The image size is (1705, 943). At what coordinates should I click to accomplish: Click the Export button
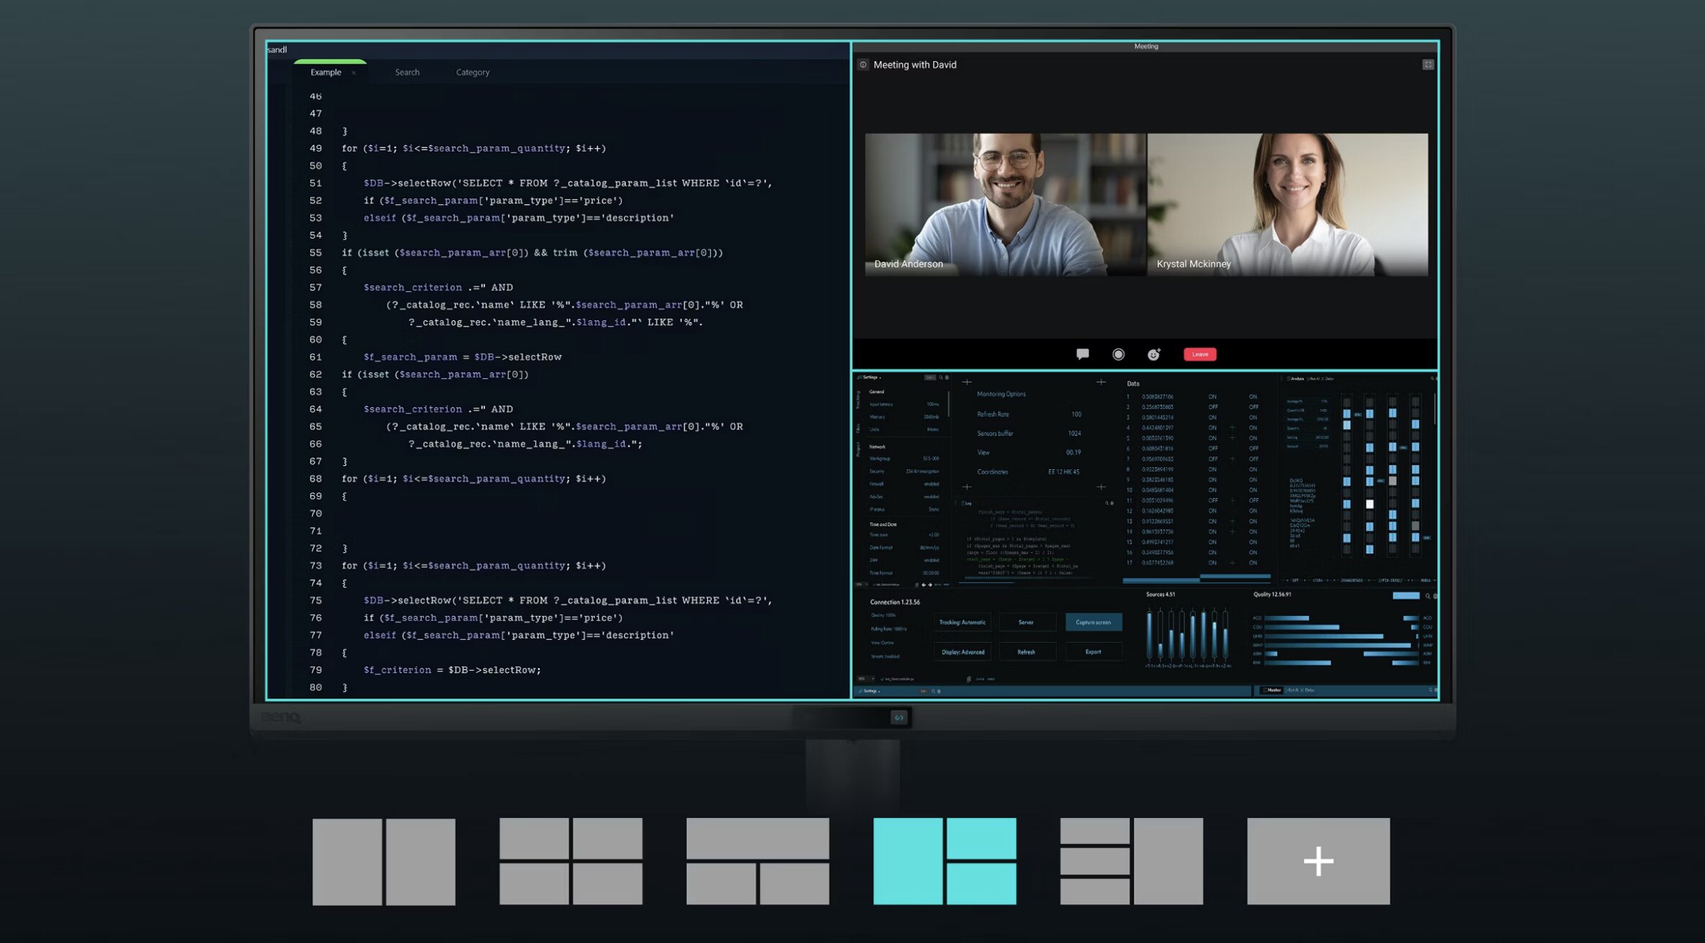[1094, 652]
